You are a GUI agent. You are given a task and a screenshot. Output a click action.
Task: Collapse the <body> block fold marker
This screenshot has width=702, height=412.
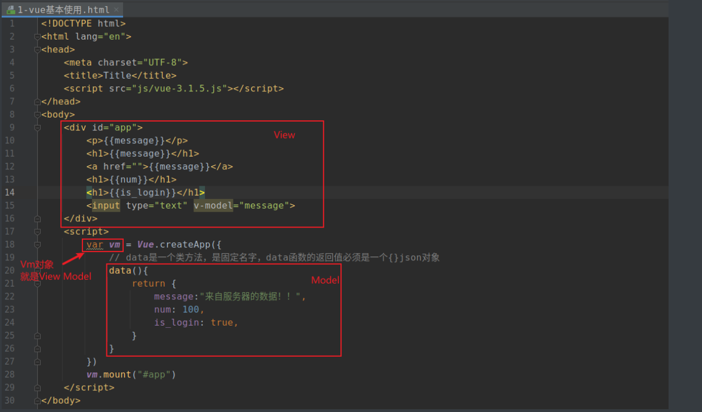click(37, 114)
